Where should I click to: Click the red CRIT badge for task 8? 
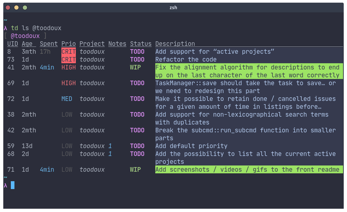[69, 51]
